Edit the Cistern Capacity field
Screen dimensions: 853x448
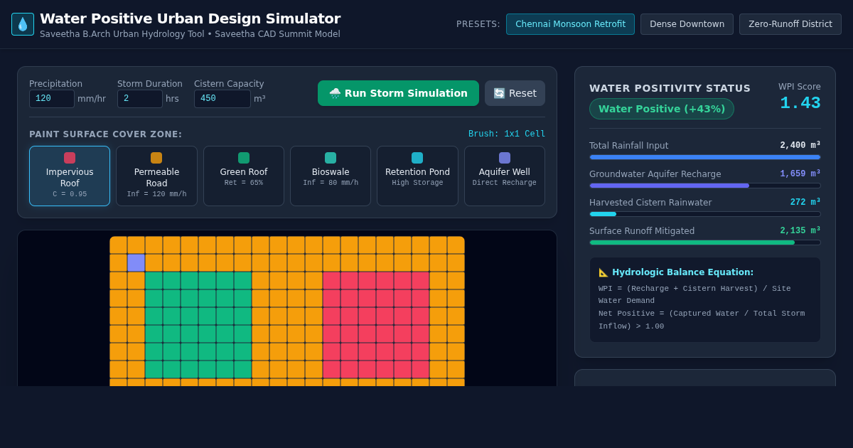tap(222, 99)
